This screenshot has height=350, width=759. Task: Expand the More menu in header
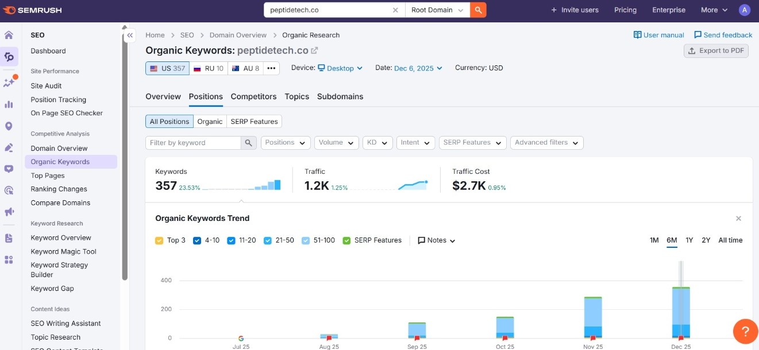(714, 10)
